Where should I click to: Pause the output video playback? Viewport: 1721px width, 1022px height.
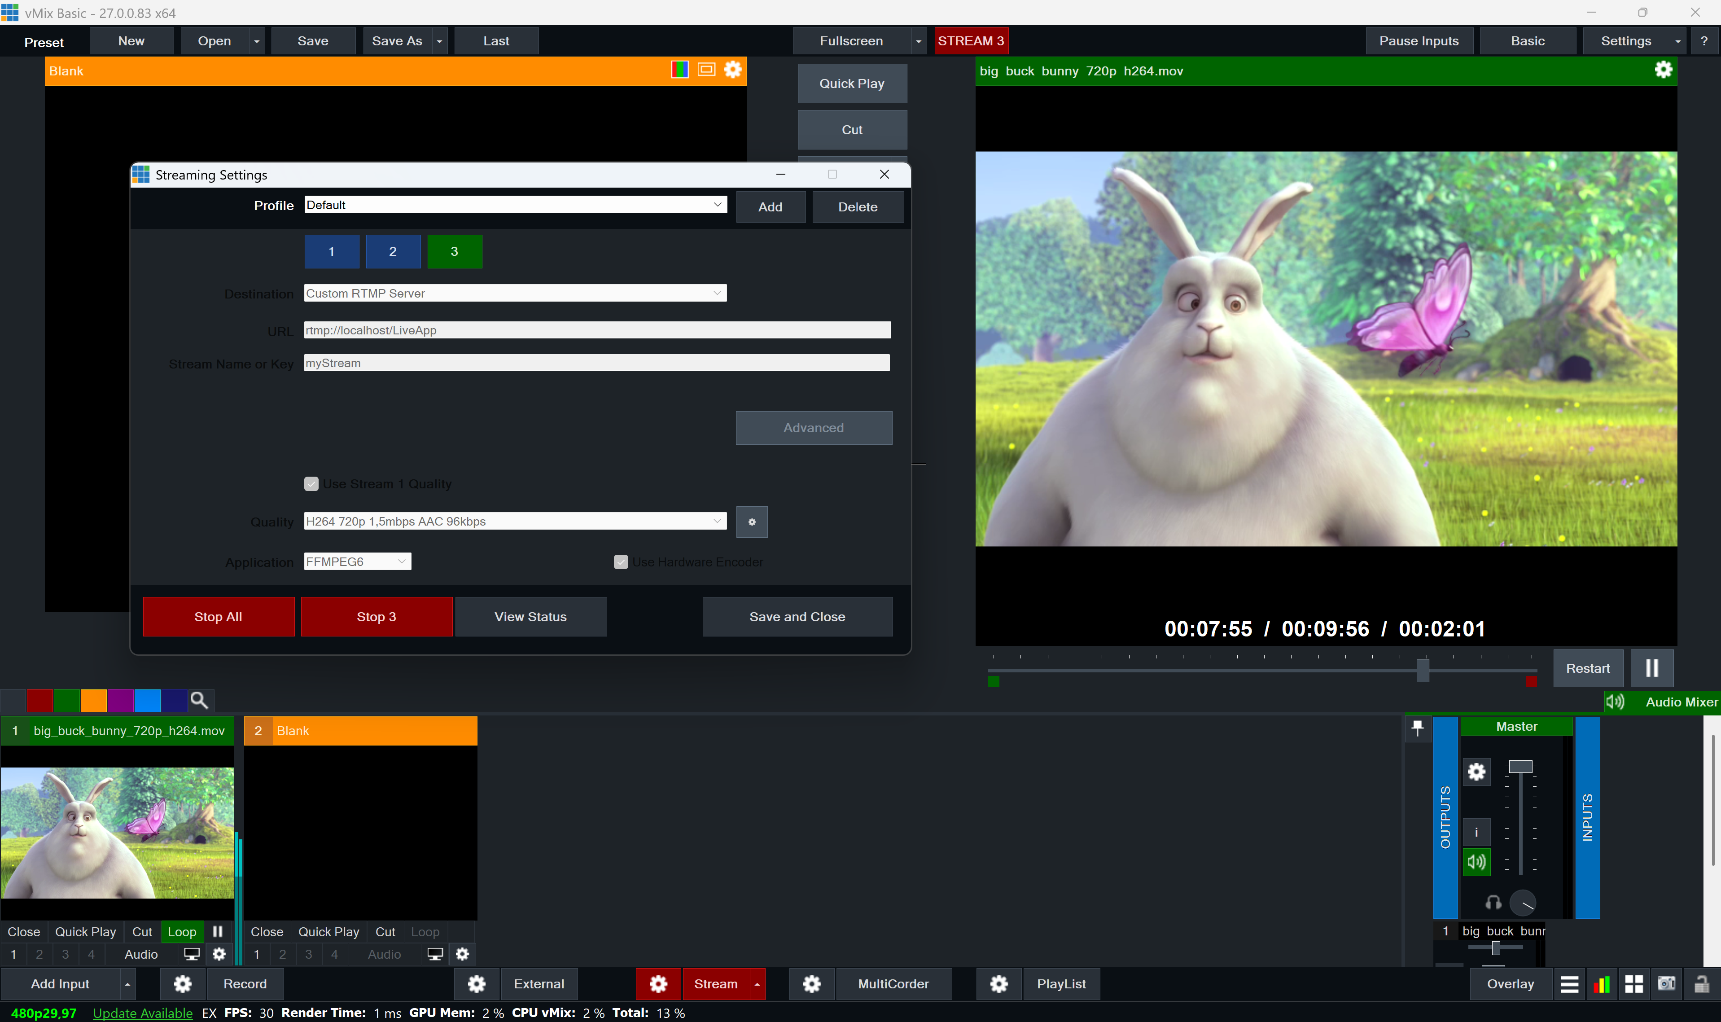click(1651, 668)
